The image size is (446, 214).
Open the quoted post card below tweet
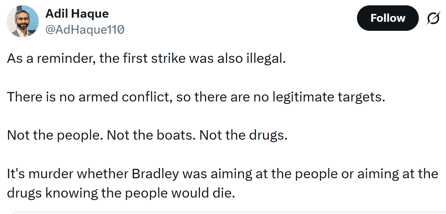pyautogui.click(x=223, y=212)
